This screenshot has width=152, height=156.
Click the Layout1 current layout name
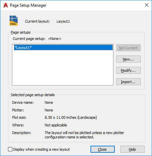pos(63,21)
